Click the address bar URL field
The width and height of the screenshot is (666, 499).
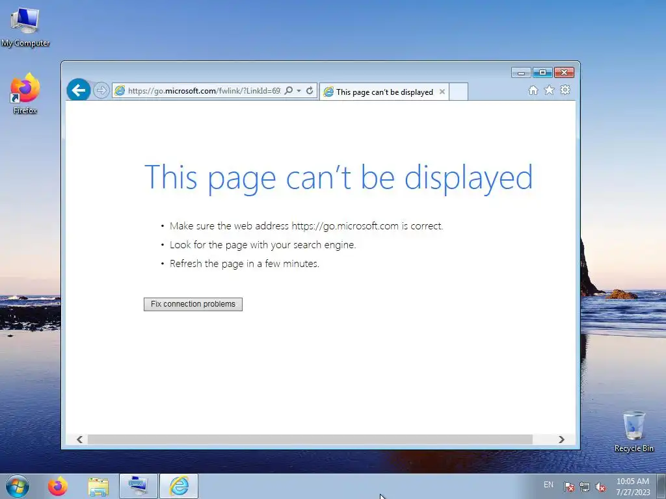coord(204,91)
